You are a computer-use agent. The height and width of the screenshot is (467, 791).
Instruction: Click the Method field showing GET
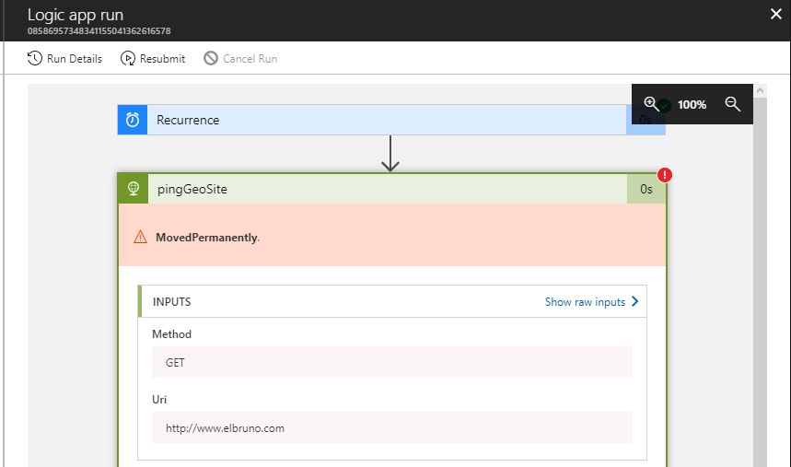(x=391, y=362)
